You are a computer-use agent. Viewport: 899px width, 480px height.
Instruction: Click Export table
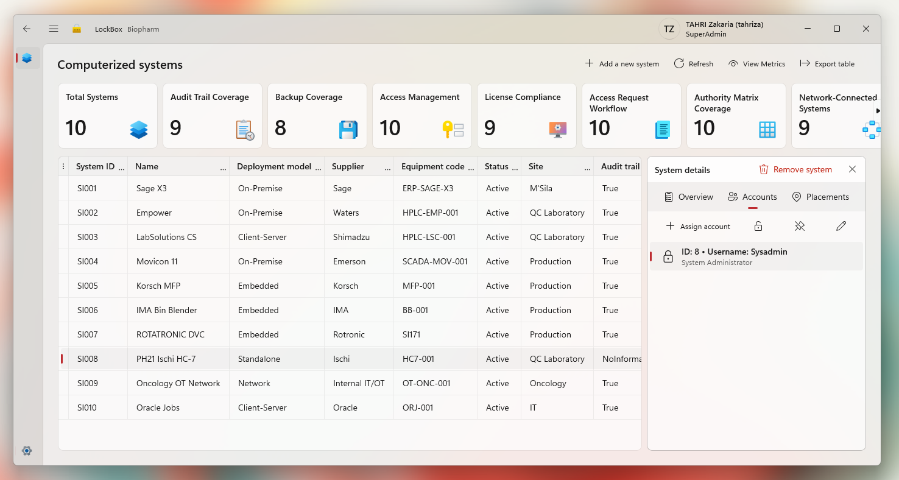click(827, 63)
